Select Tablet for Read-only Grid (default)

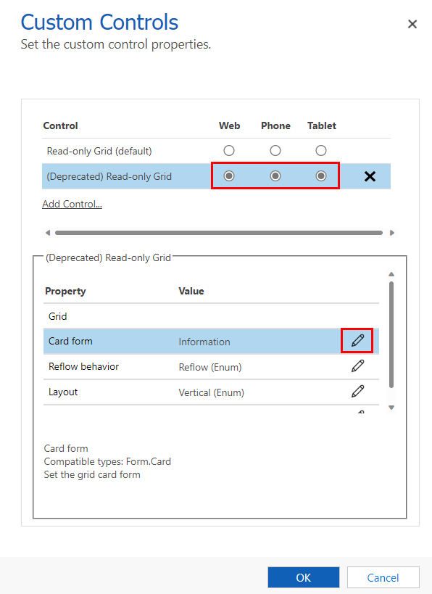pyautogui.click(x=321, y=151)
